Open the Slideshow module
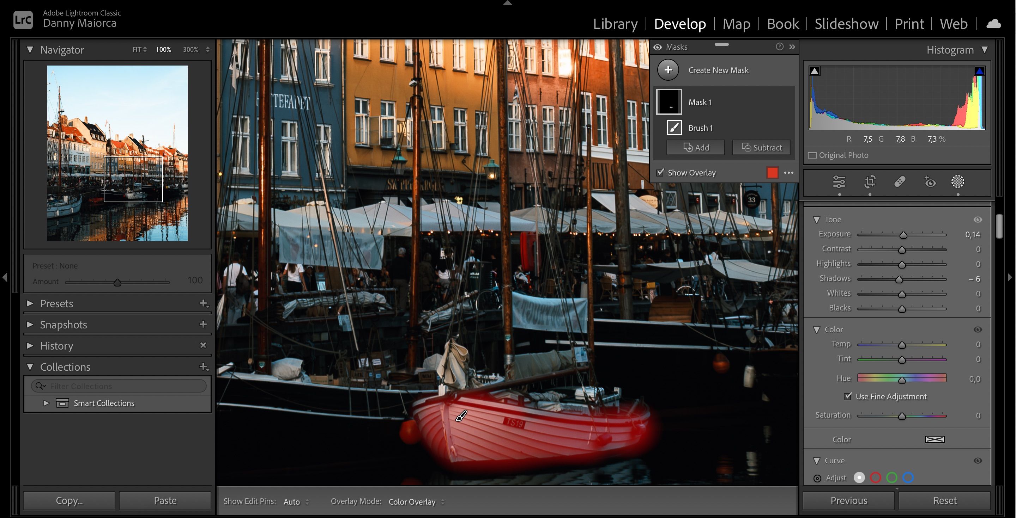Screen dimensions: 1016x518 point(846,24)
